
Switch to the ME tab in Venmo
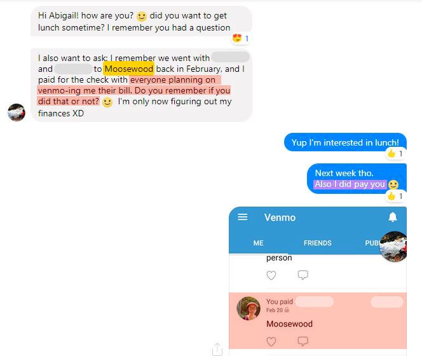(258, 243)
